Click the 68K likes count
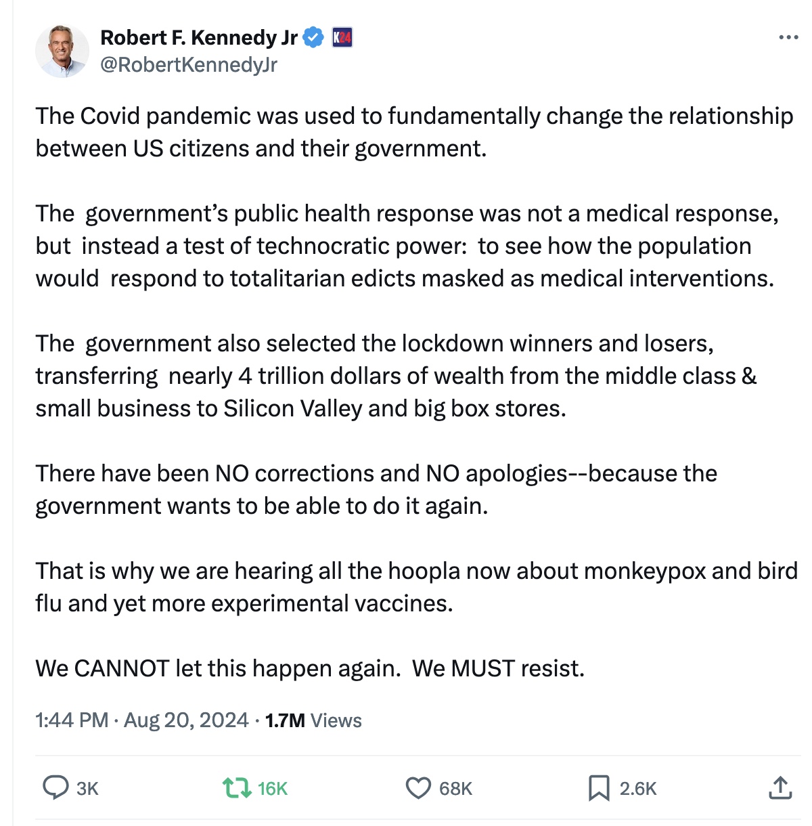This screenshot has height=826, width=812. (455, 789)
